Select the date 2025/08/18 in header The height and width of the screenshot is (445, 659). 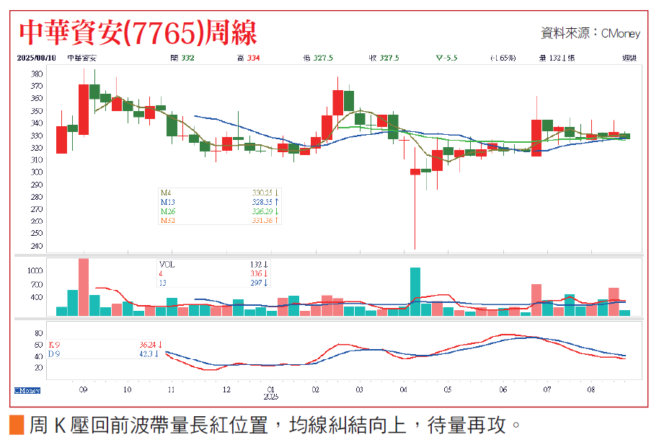(37, 58)
